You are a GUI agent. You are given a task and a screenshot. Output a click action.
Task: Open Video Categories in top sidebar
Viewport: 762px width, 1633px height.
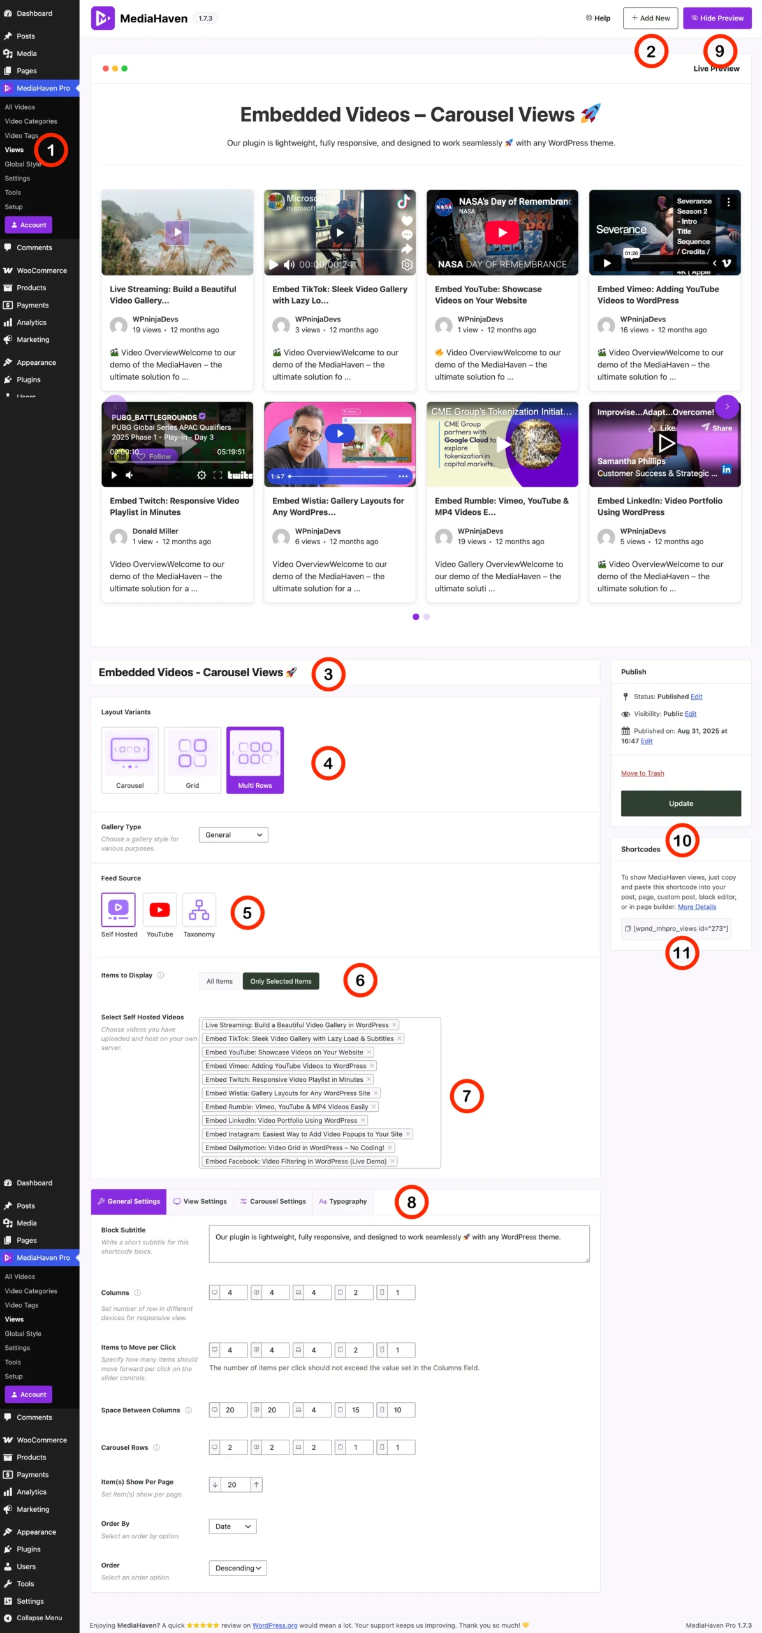[x=31, y=121]
